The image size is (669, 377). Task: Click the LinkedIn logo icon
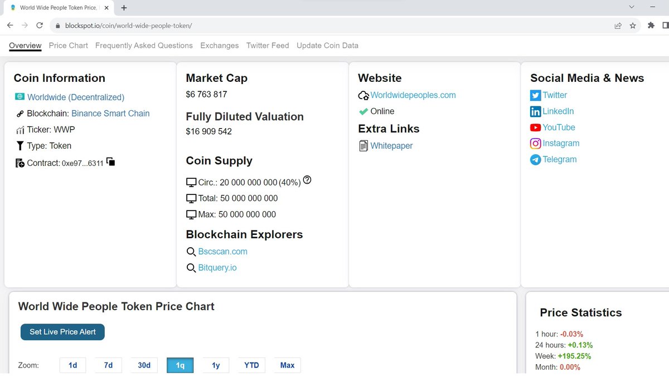[x=536, y=111]
